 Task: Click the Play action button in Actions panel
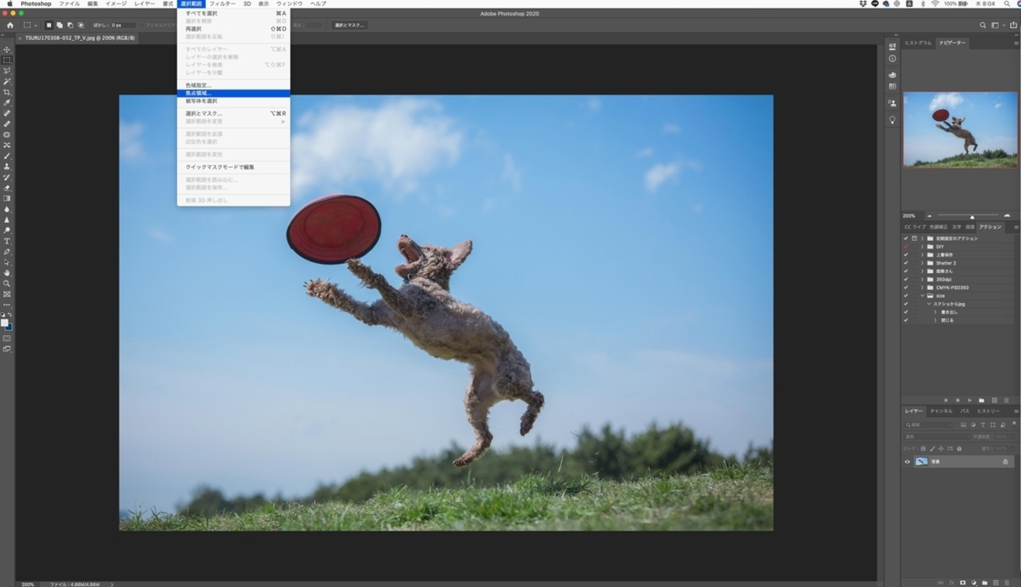pyautogui.click(x=970, y=400)
